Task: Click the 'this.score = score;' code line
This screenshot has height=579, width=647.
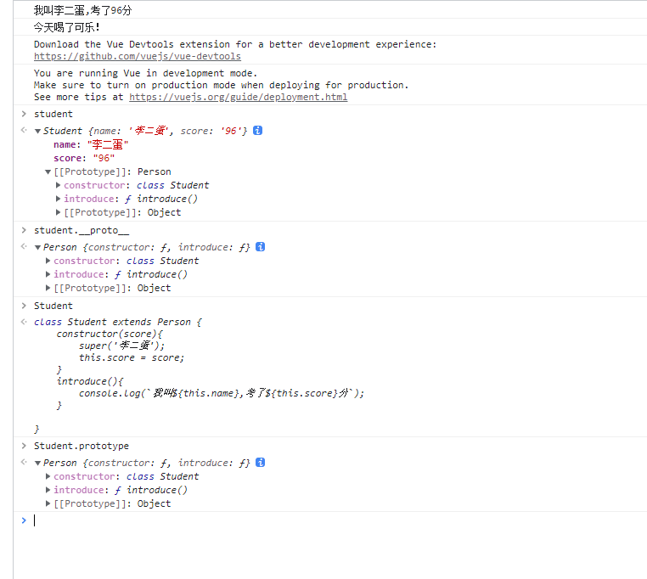Action: click(x=132, y=357)
